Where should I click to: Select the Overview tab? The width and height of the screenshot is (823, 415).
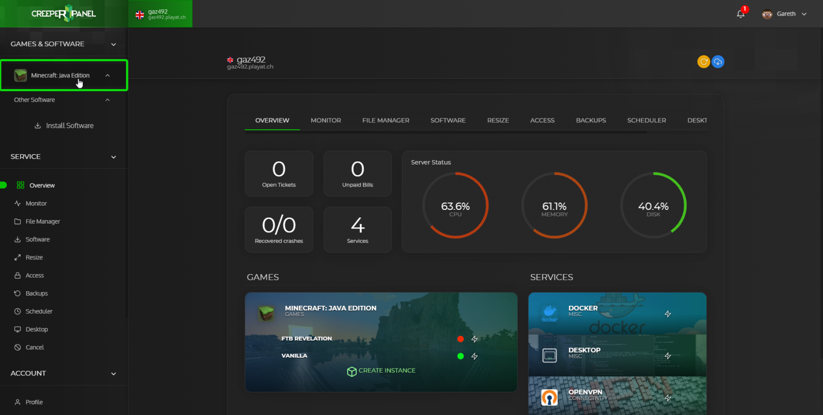(x=272, y=120)
